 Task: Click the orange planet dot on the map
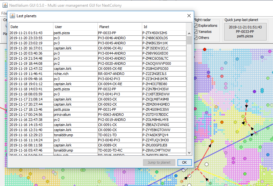[222, 122]
